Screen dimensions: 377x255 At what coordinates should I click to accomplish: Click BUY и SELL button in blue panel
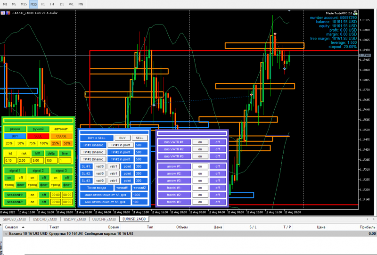(x=97, y=138)
